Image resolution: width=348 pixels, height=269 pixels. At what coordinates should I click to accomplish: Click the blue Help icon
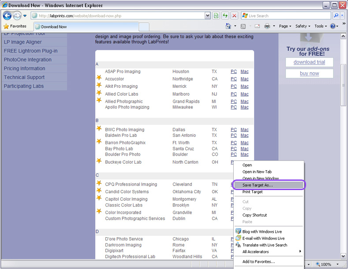point(333,26)
